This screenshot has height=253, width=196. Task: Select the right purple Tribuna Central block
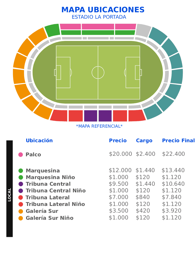[105, 116]
